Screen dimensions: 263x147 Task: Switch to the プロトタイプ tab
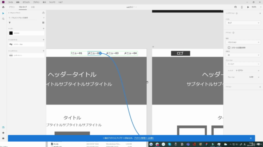click(x=23, y=7)
